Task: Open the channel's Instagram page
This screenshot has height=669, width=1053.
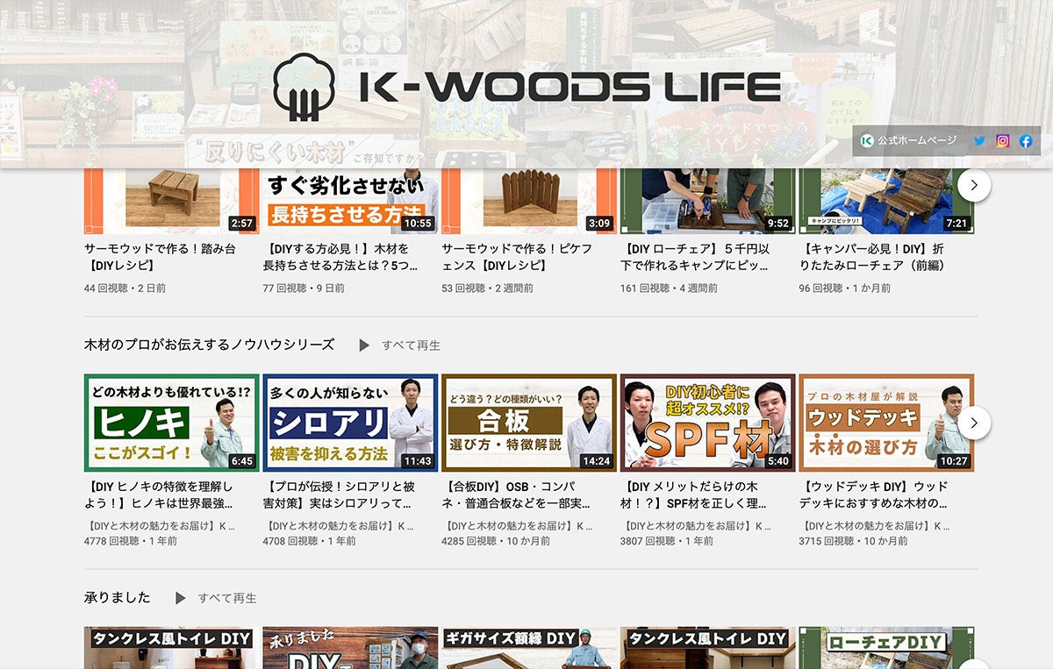Action: point(1001,139)
